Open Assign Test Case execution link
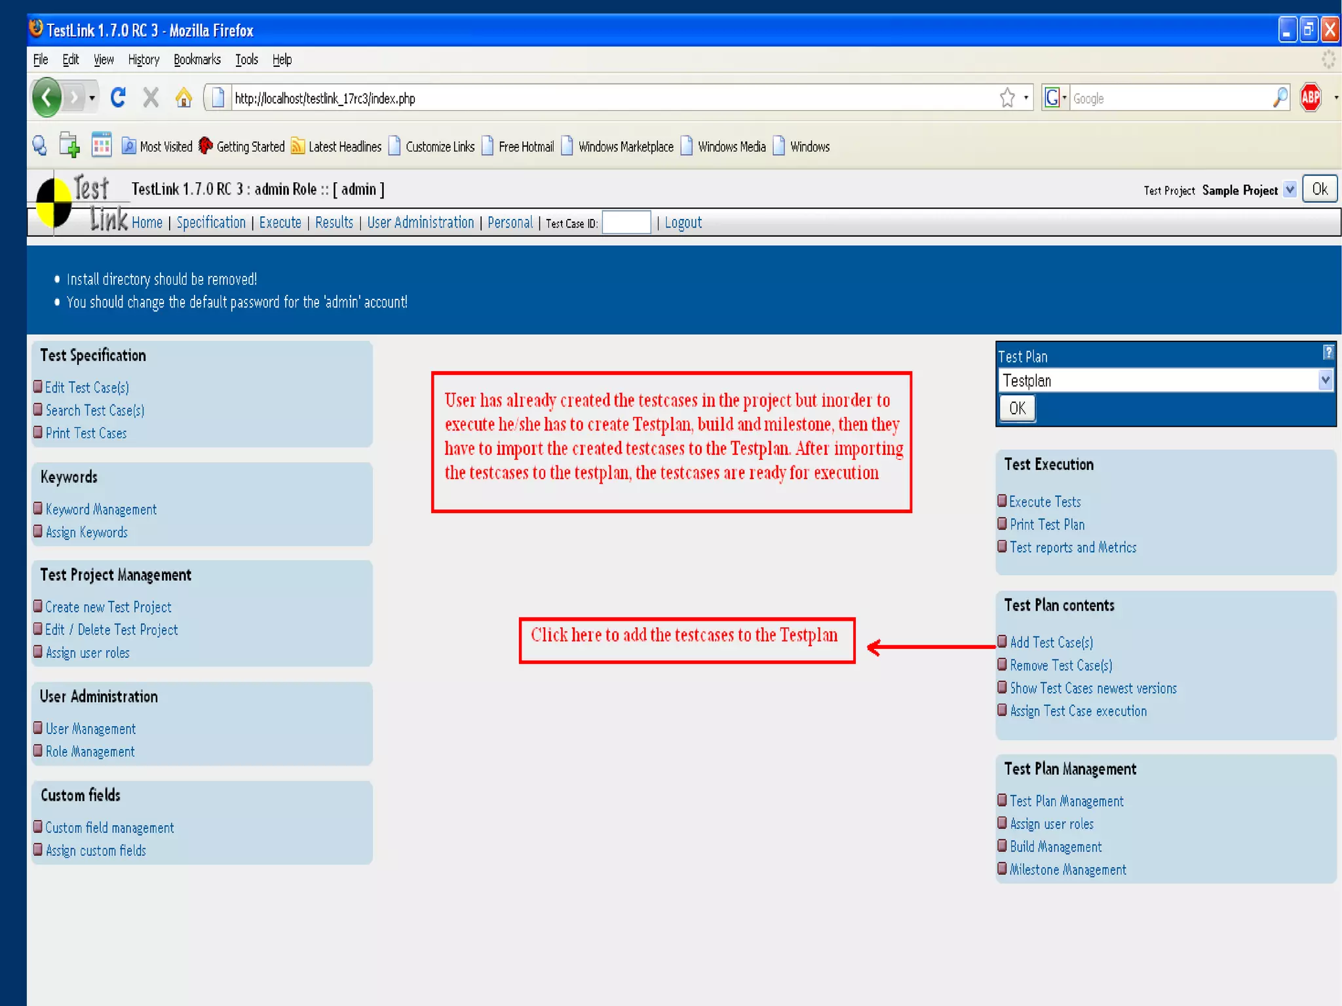The height and width of the screenshot is (1006, 1342). point(1078,711)
